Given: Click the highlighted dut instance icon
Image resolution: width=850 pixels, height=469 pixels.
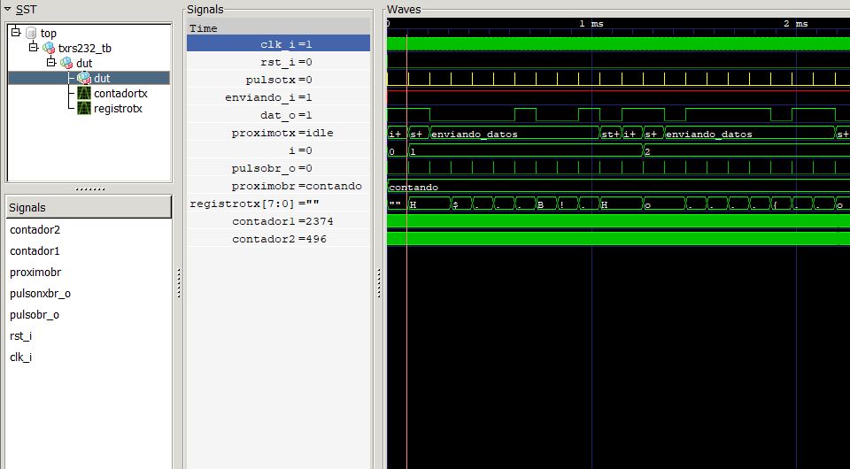Looking at the screenshot, I should (x=83, y=78).
